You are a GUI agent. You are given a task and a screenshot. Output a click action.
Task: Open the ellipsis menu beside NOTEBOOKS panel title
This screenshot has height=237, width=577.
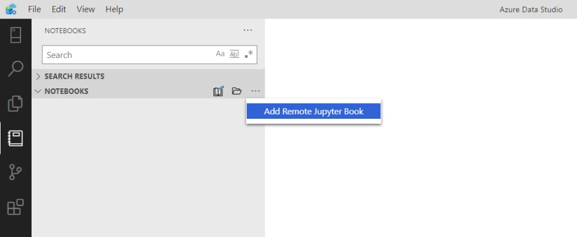(x=248, y=30)
